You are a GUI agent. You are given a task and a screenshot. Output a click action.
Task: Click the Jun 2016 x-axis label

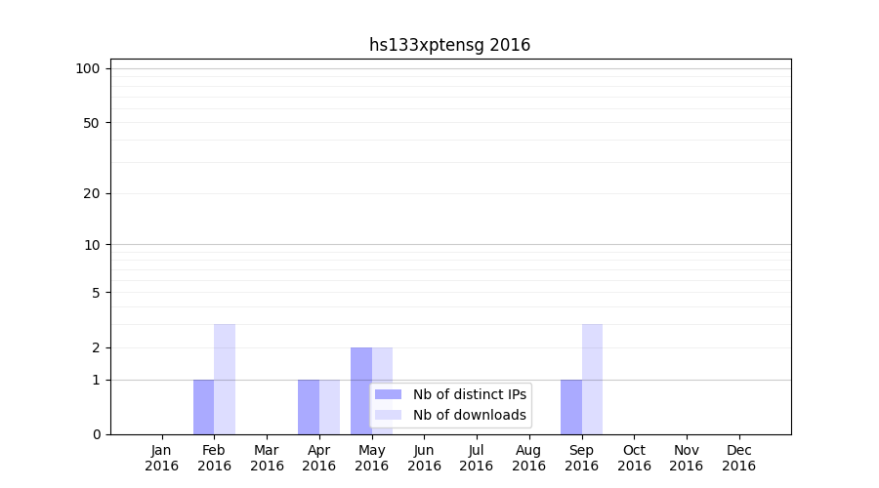424,458
